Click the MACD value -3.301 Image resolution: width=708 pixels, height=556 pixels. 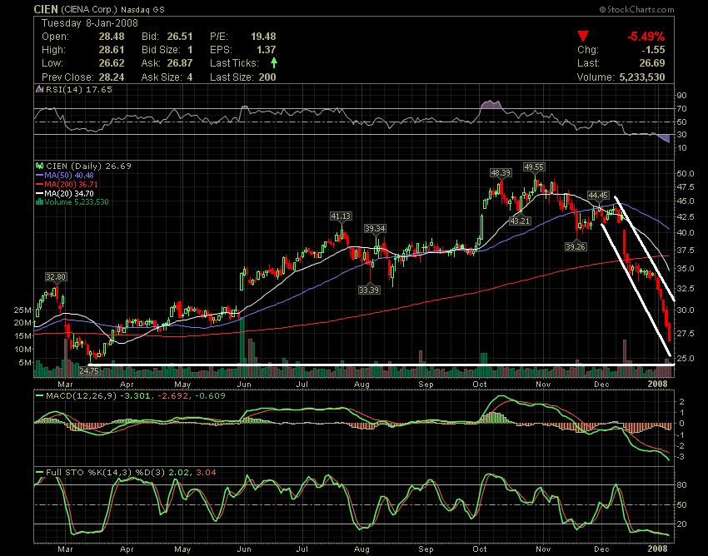(136, 396)
